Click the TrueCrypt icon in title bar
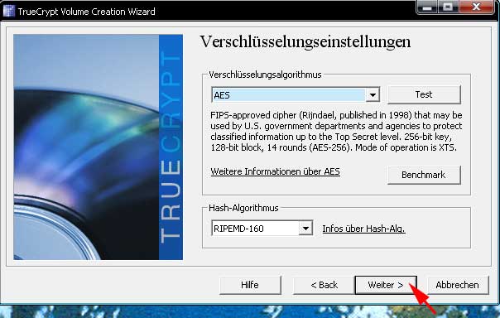500x318 pixels. point(8,11)
